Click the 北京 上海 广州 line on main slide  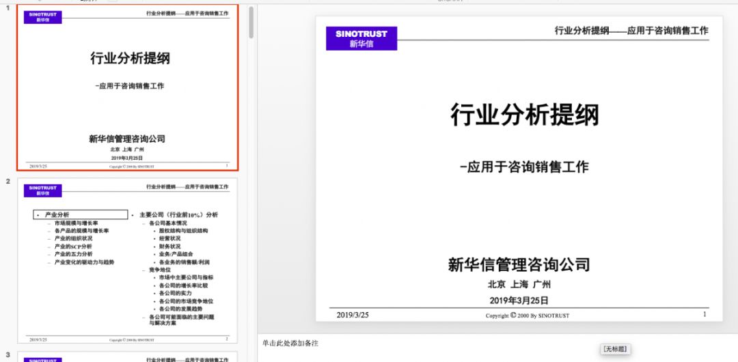point(519,284)
